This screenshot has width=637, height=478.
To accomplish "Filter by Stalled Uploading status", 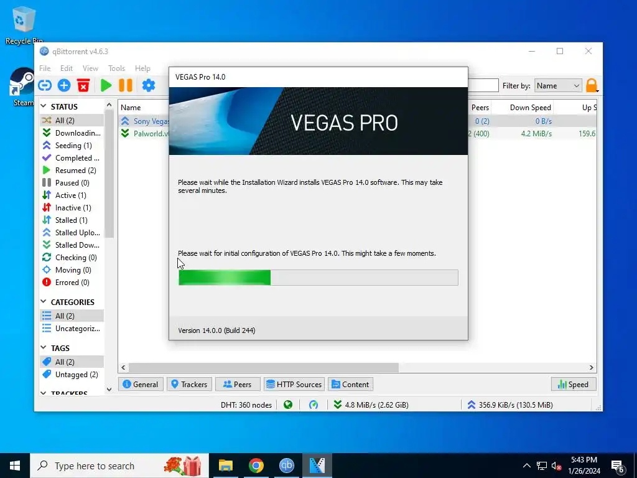I will coord(72,233).
